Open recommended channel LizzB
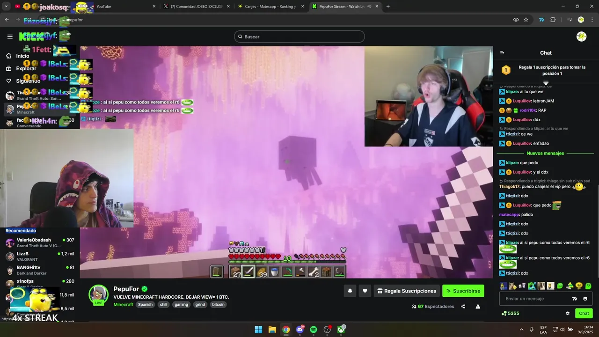This screenshot has width=599, height=337. 40,256
